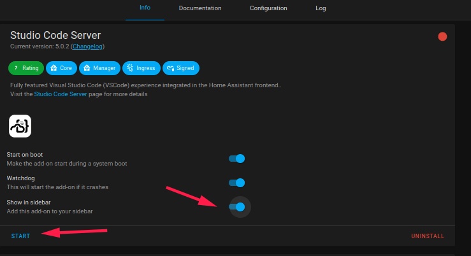Click 'This will start the add-on if it crashes'
Image resolution: width=471 pixels, height=256 pixels.
click(x=57, y=187)
